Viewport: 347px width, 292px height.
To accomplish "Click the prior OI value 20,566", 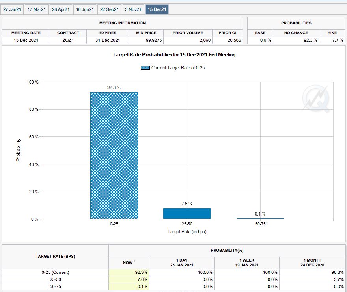I will pyautogui.click(x=234, y=40).
